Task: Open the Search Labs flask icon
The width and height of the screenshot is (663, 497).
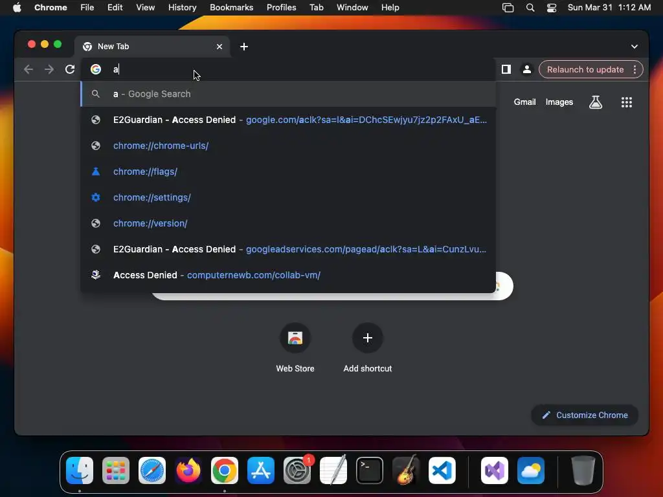Action: point(596,102)
